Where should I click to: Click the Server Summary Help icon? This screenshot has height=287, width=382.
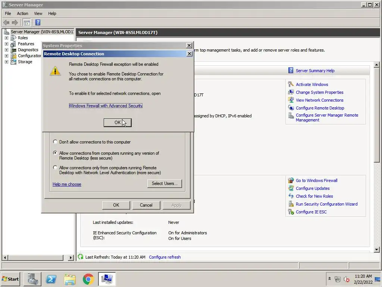coord(291,71)
